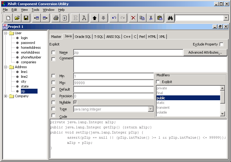231x162 pixels.
Task: Click the letter A toolbar icon
Action: pos(84,18)
